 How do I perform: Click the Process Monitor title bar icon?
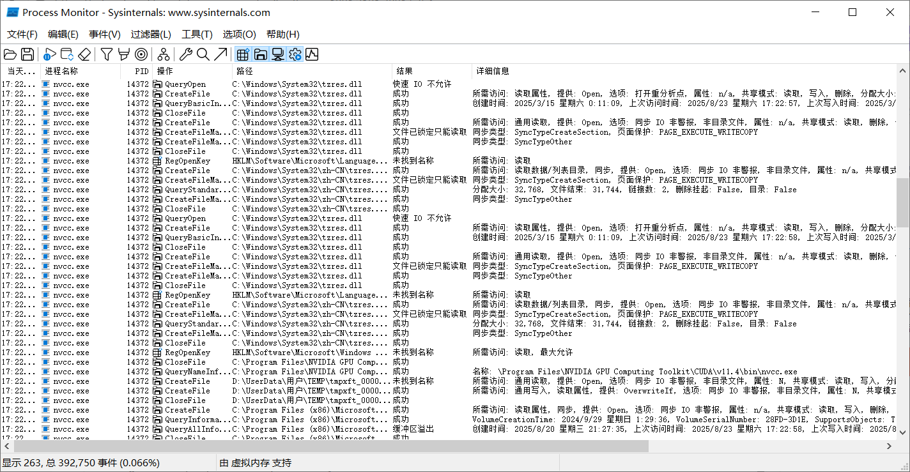[x=12, y=12]
